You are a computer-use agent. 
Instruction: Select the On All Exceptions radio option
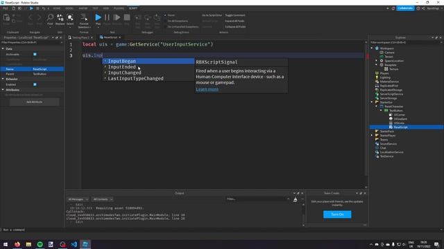tap(165, 21)
